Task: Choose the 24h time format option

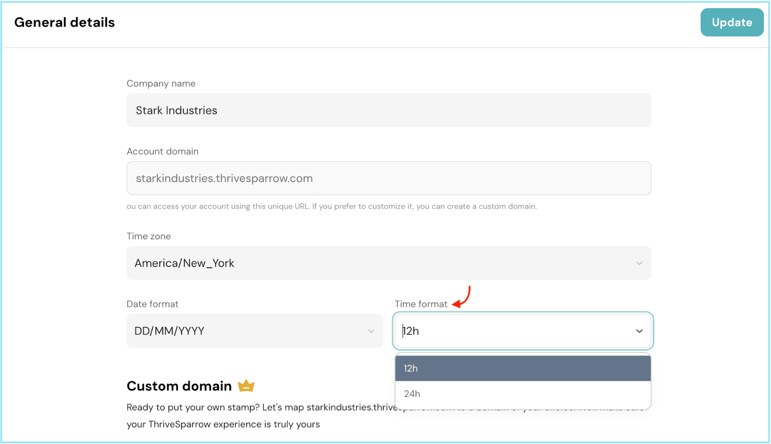Action: 522,394
